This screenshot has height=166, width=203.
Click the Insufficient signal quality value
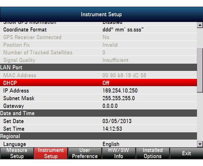(115, 60)
